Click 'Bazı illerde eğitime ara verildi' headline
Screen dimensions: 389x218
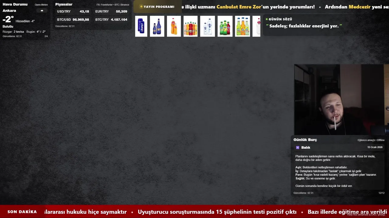click(x=347, y=212)
